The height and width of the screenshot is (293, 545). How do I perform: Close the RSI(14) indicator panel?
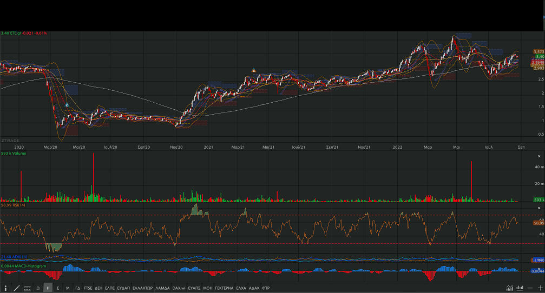(539, 208)
